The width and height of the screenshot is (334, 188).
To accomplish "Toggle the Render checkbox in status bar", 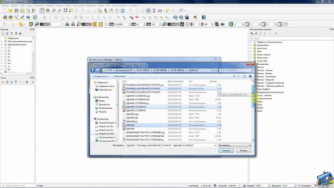I will pos(300,186).
